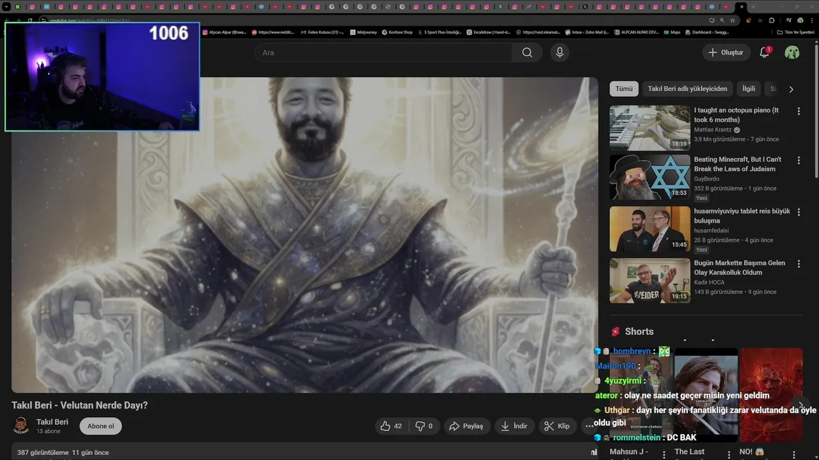Open the husamfedaisi tablet reis thumbnail
The height and width of the screenshot is (460, 819).
[649, 229]
